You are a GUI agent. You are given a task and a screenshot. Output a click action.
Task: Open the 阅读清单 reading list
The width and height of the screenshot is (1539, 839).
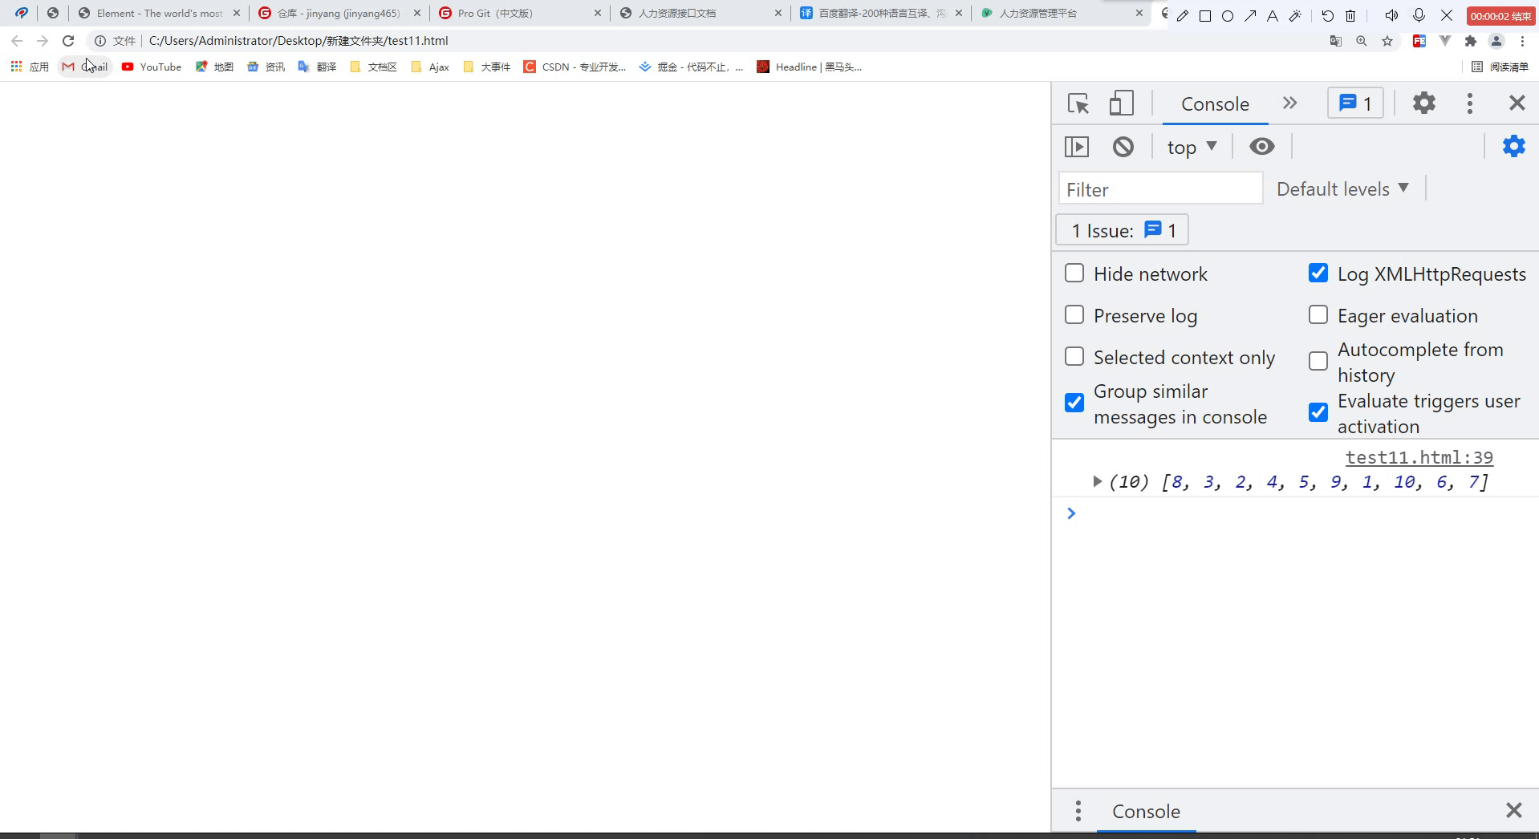[x=1500, y=67]
